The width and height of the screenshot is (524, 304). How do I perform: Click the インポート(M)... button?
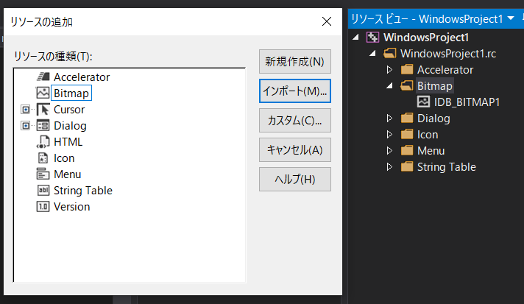click(294, 91)
